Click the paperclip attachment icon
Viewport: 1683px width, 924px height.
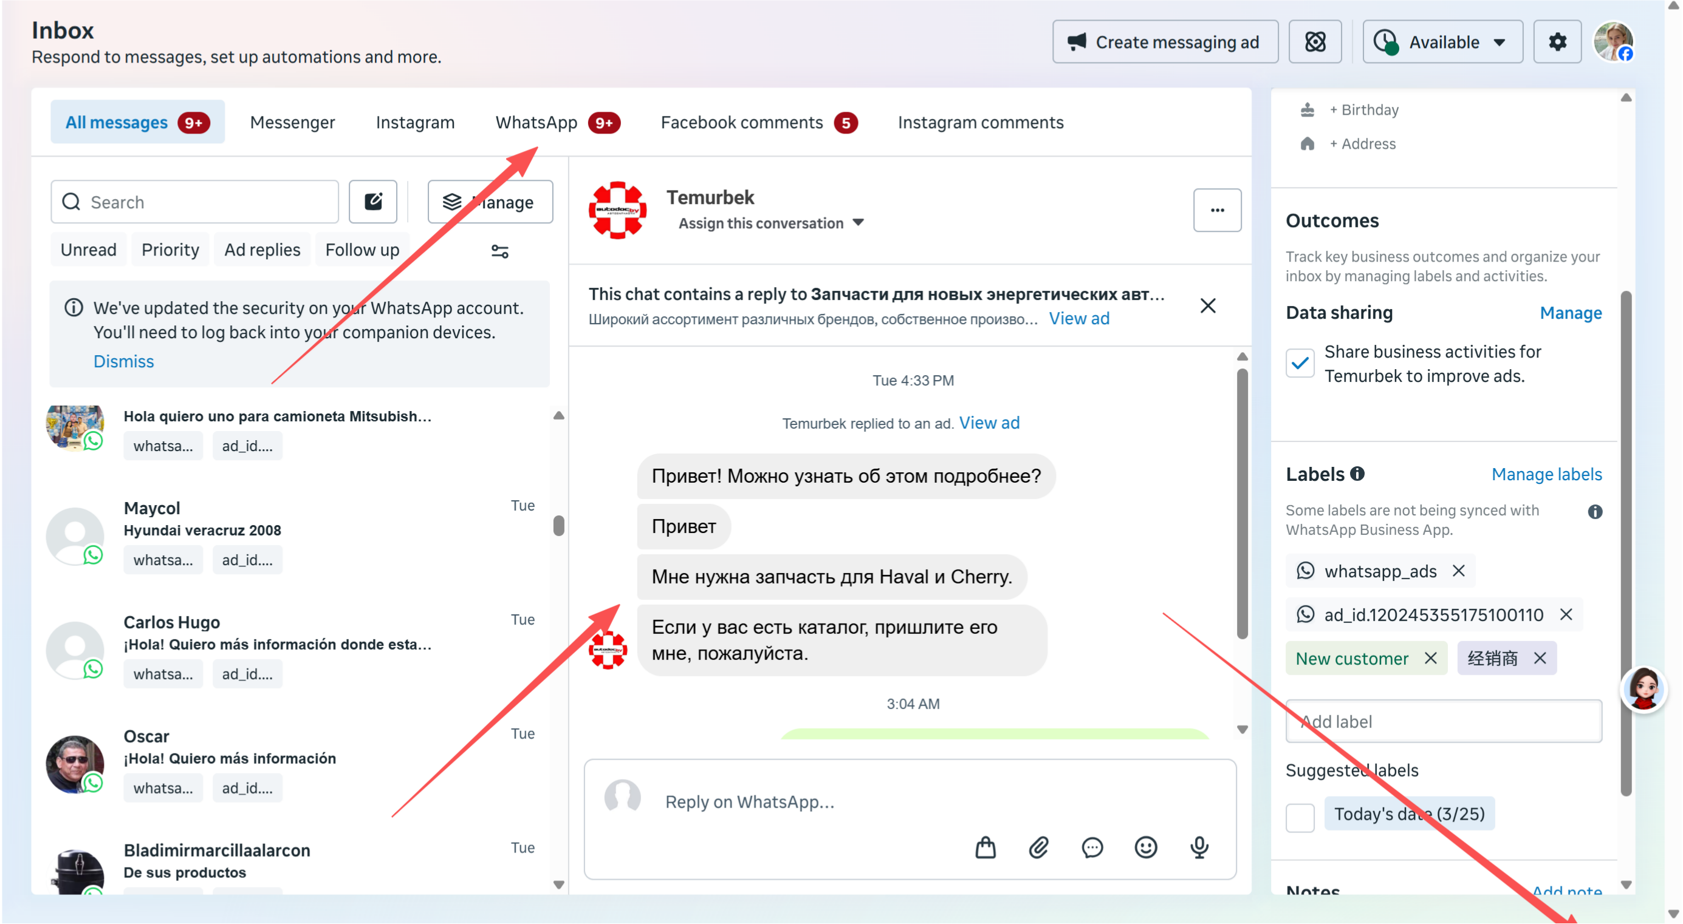(x=1039, y=848)
